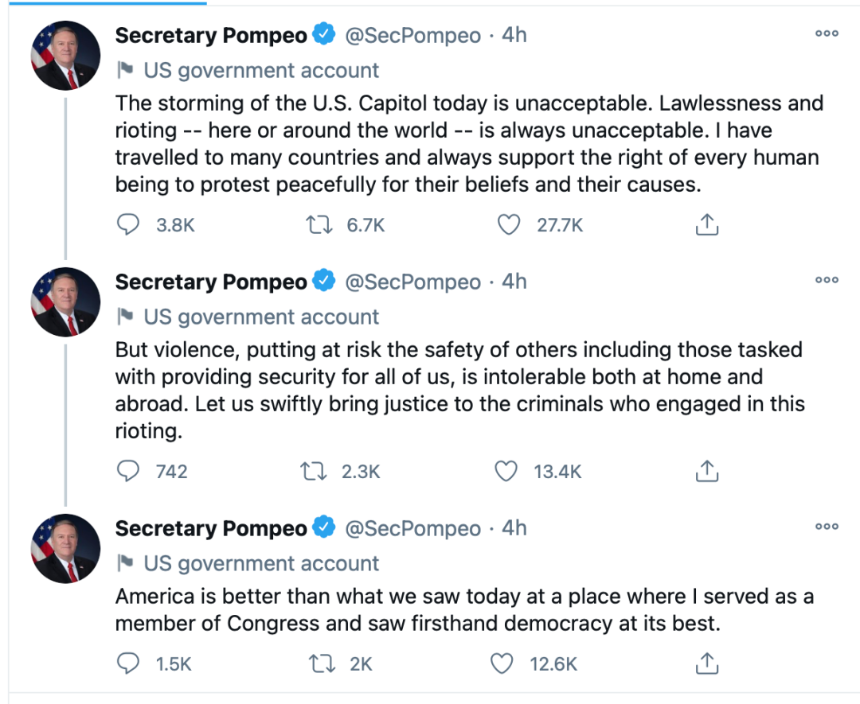Open more options on the third tweet
860x704 pixels.
[x=827, y=527]
